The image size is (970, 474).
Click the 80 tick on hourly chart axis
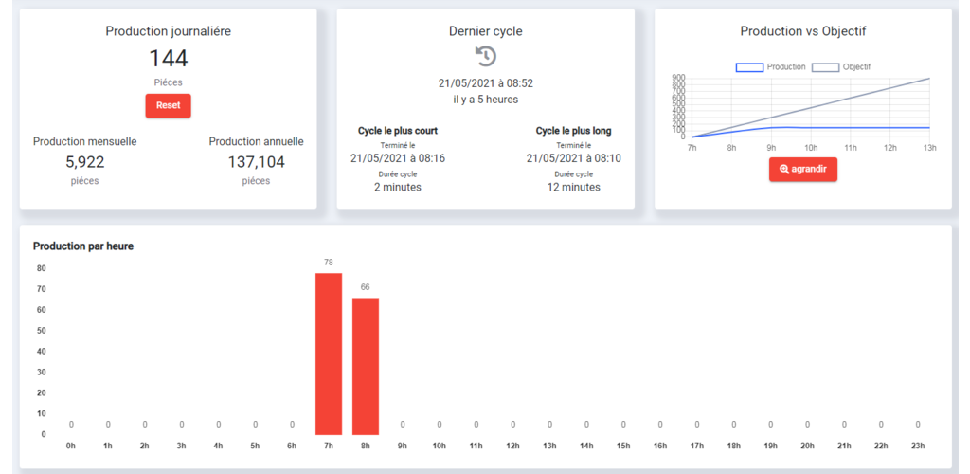point(42,268)
